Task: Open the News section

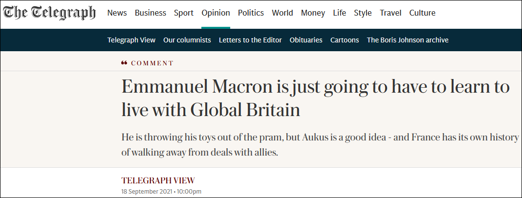Action: point(117,13)
